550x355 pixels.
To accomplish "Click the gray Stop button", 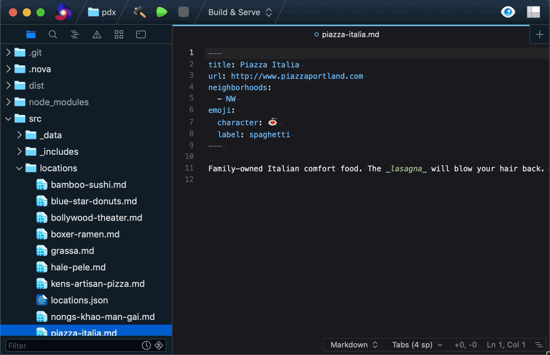I will pyautogui.click(x=184, y=12).
